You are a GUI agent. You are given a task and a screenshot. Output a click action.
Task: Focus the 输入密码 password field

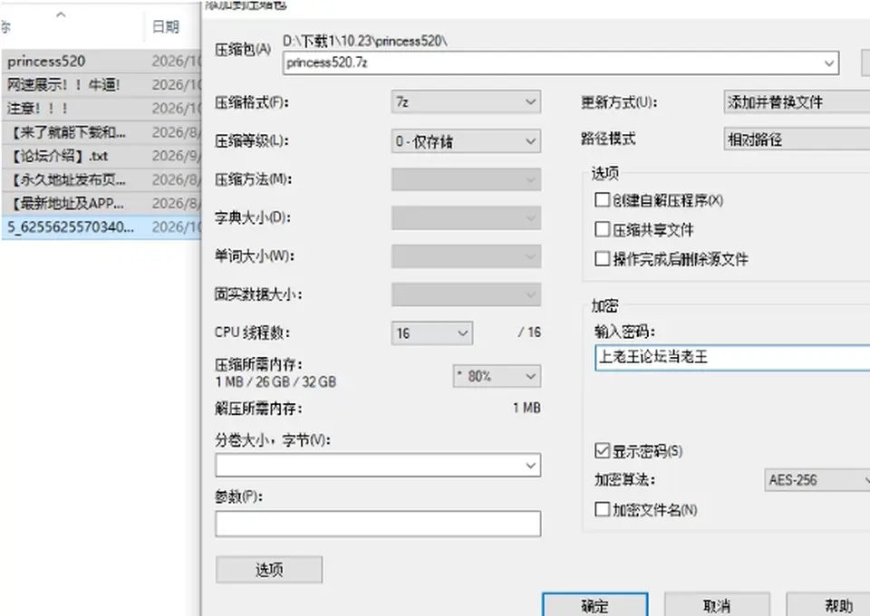point(732,357)
